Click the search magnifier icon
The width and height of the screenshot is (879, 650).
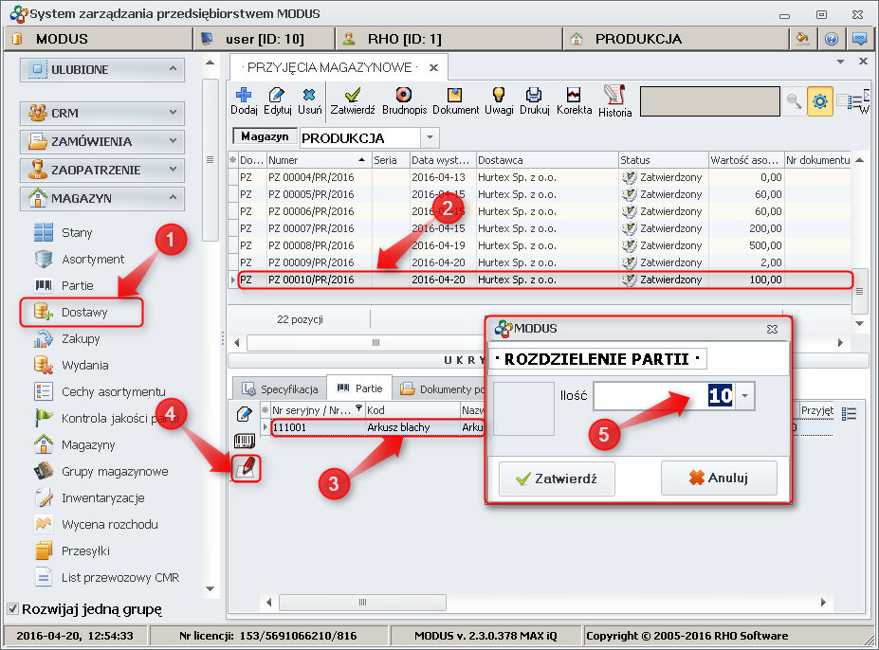pyautogui.click(x=794, y=101)
